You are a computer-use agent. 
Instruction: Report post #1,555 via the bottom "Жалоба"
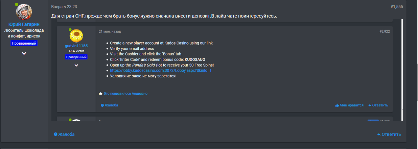tap(64, 134)
